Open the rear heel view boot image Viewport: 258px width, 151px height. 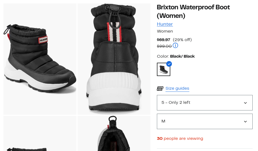[114, 59]
